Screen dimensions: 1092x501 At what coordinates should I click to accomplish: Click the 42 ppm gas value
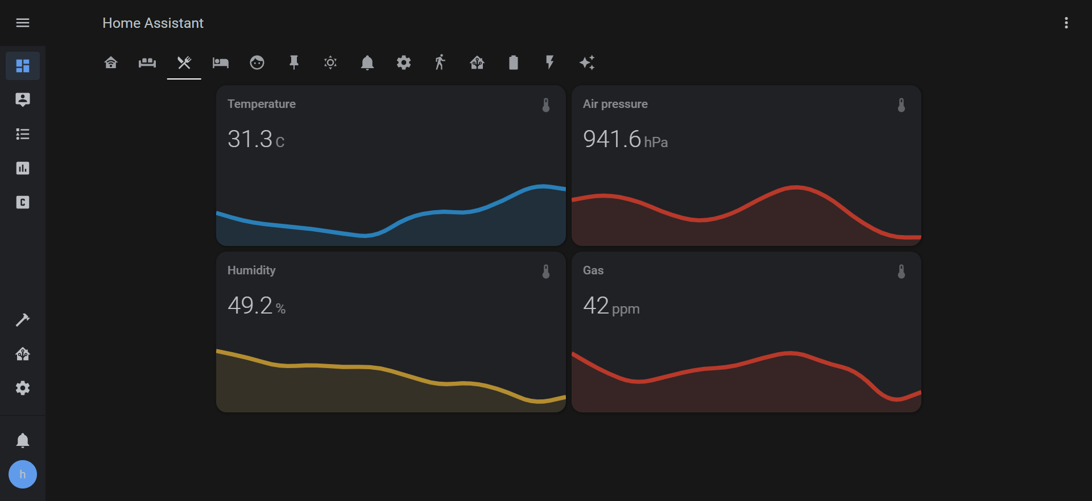tap(611, 306)
